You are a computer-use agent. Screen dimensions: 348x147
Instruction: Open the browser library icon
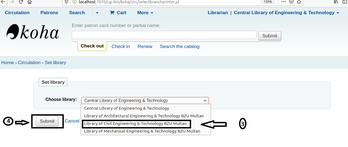coord(336,2)
